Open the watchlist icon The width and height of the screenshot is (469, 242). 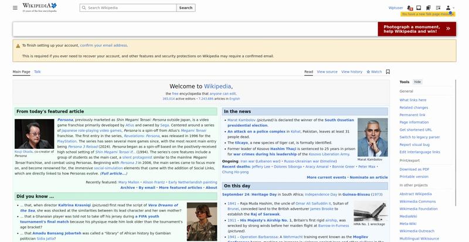pos(438,8)
